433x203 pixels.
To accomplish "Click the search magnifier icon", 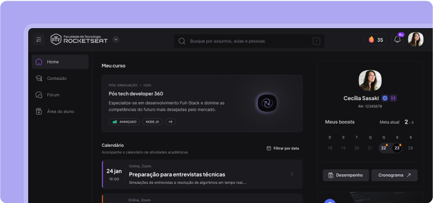I will click(182, 41).
